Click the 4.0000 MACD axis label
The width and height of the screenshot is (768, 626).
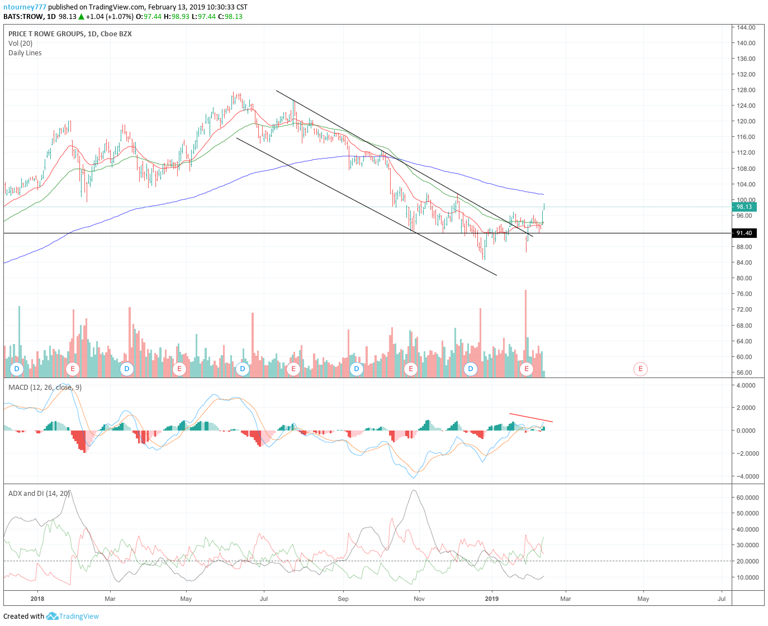746,385
